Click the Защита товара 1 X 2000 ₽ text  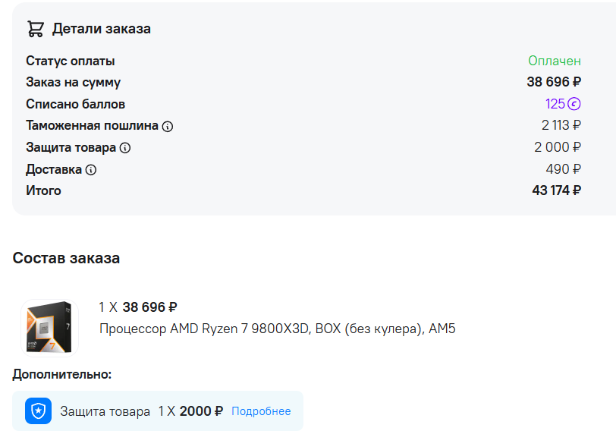pyautogui.click(x=141, y=411)
